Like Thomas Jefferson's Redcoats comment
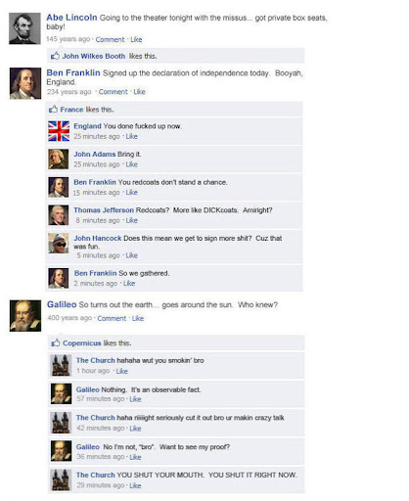The height and width of the screenshot is (501, 409). (x=131, y=220)
